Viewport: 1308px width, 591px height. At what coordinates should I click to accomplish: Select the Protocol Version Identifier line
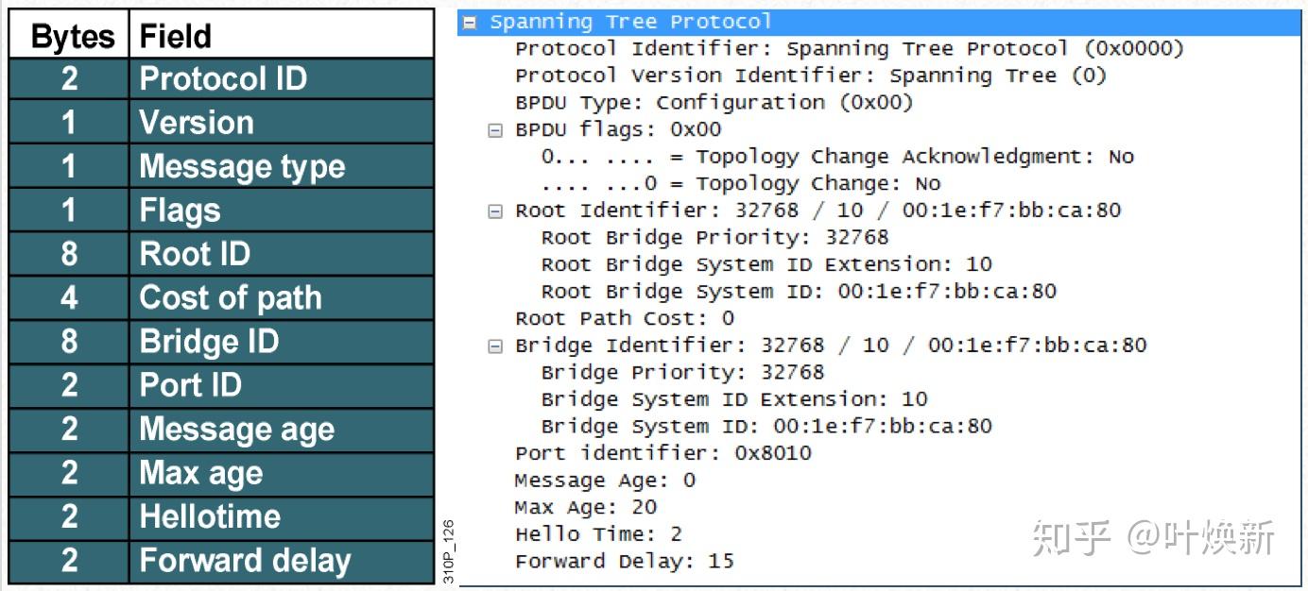pyautogui.click(x=810, y=76)
